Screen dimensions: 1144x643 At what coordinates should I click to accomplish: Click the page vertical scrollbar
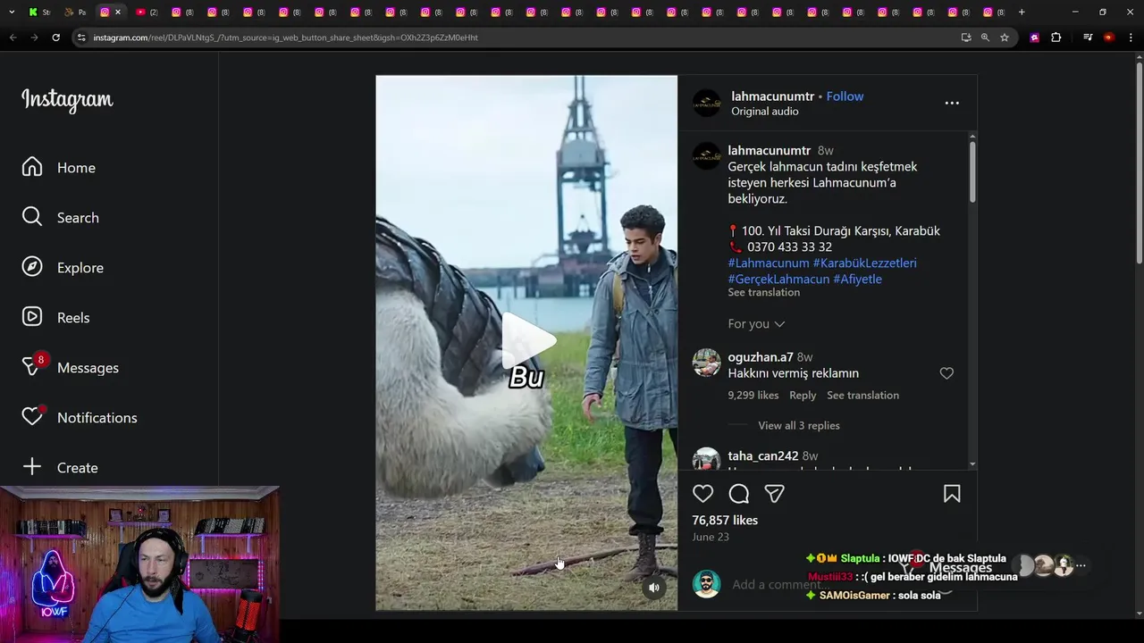point(1139,161)
